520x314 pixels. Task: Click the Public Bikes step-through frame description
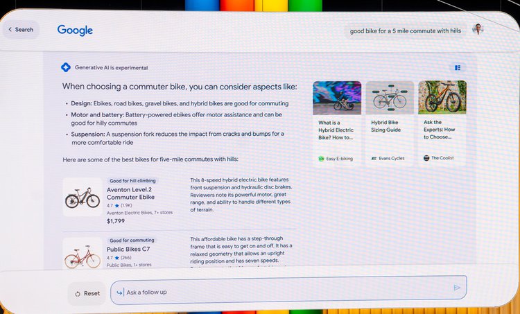(x=241, y=250)
